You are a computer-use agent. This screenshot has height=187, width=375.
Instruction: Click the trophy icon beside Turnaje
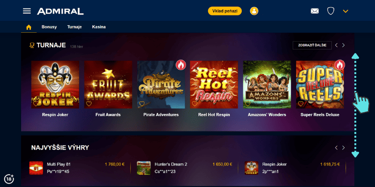[x=32, y=45]
